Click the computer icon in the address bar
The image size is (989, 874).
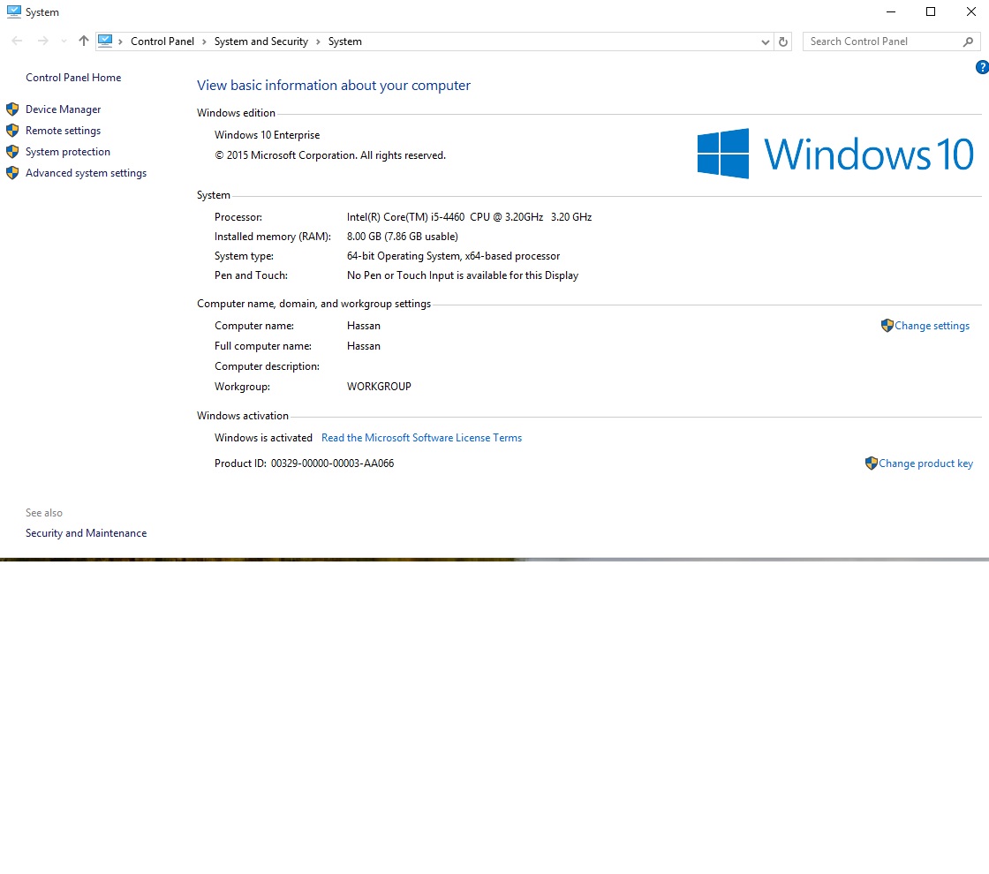105,41
